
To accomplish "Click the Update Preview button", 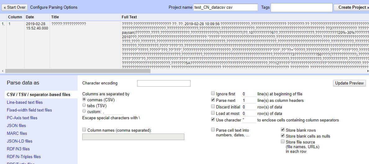I will [x=349, y=83].
